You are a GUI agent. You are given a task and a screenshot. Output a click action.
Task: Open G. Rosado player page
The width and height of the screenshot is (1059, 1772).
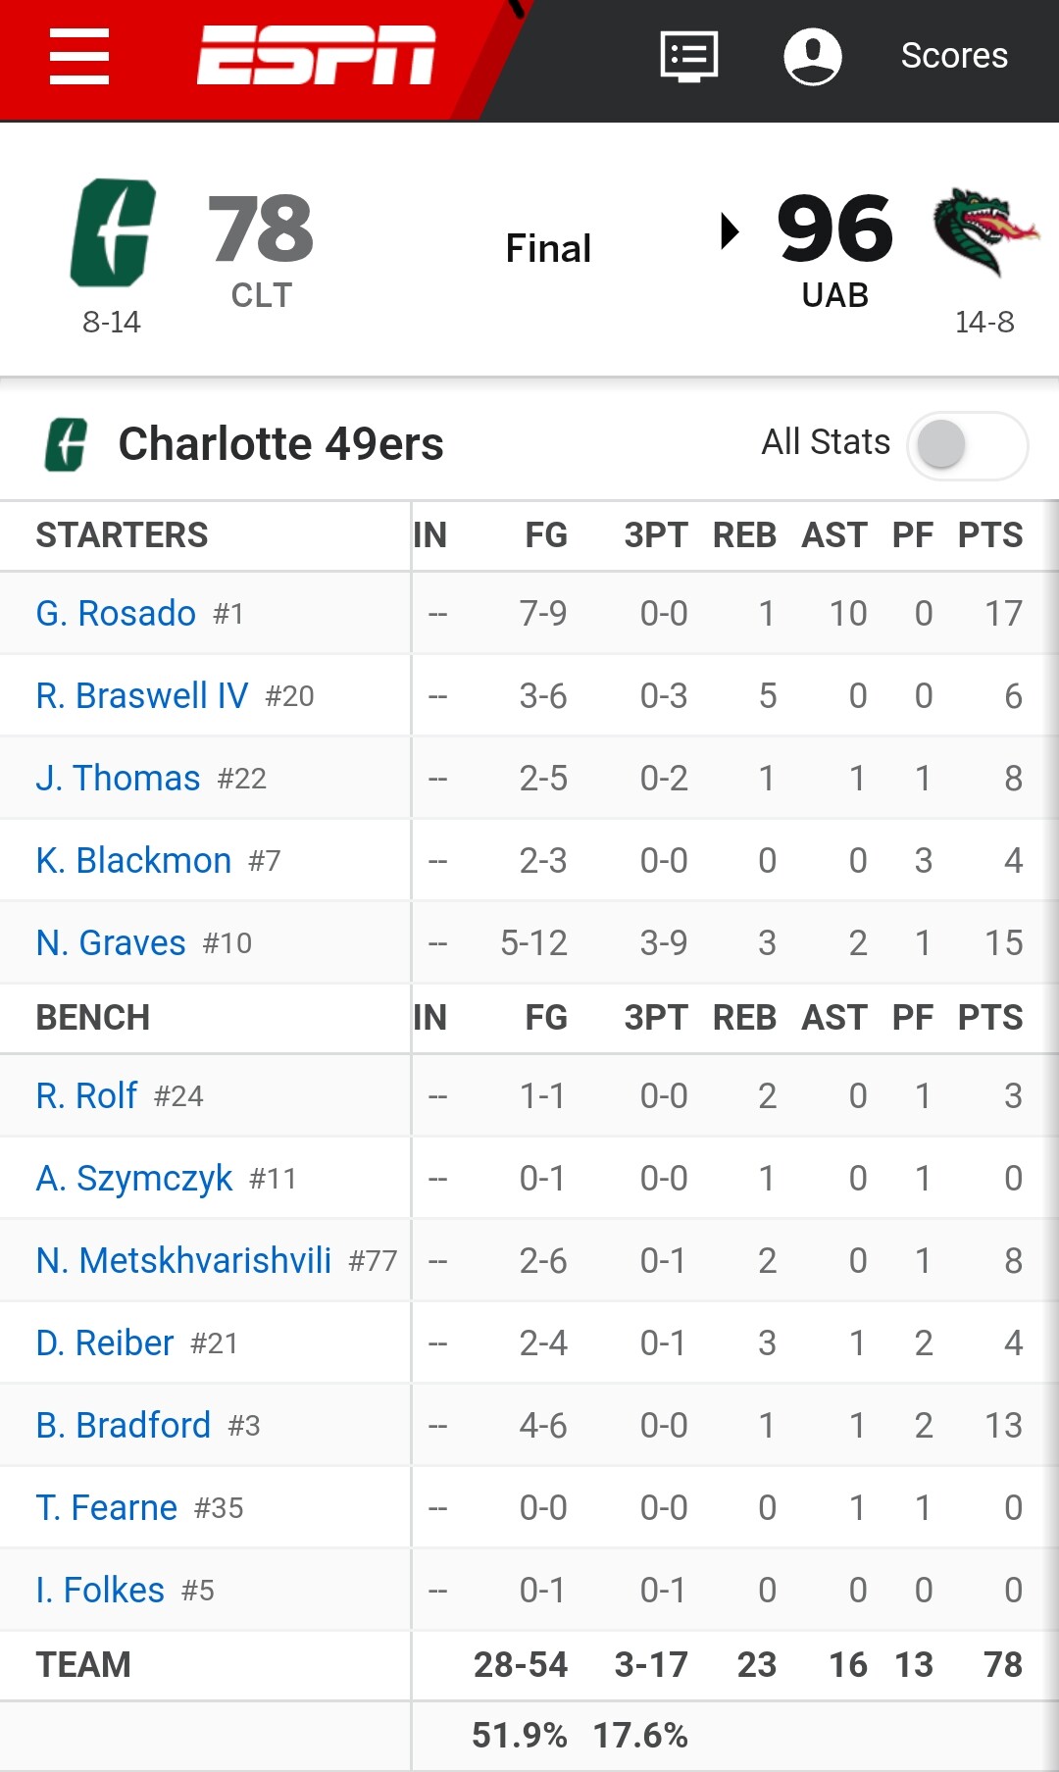[116, 613]
